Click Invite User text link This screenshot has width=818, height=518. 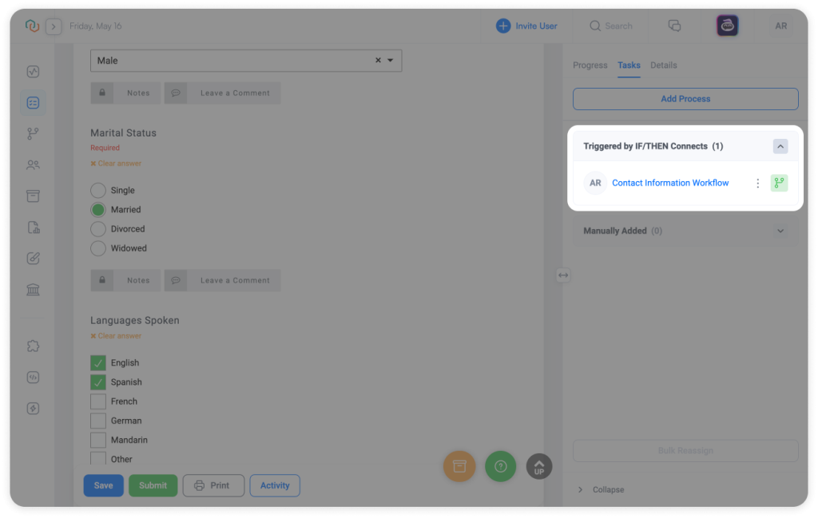pyautogui.click(x=536, y=26)
